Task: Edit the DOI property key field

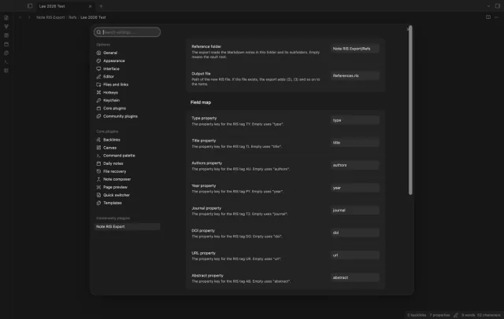Action: tap(355, 233)
